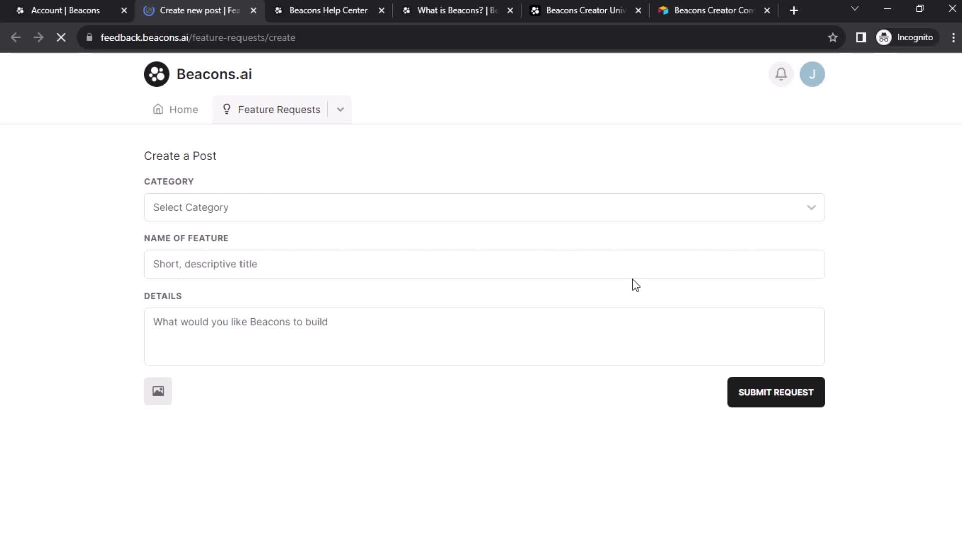Click the image upload icon
The width and height of the screenshot is (962, 541).
[158, 391]
